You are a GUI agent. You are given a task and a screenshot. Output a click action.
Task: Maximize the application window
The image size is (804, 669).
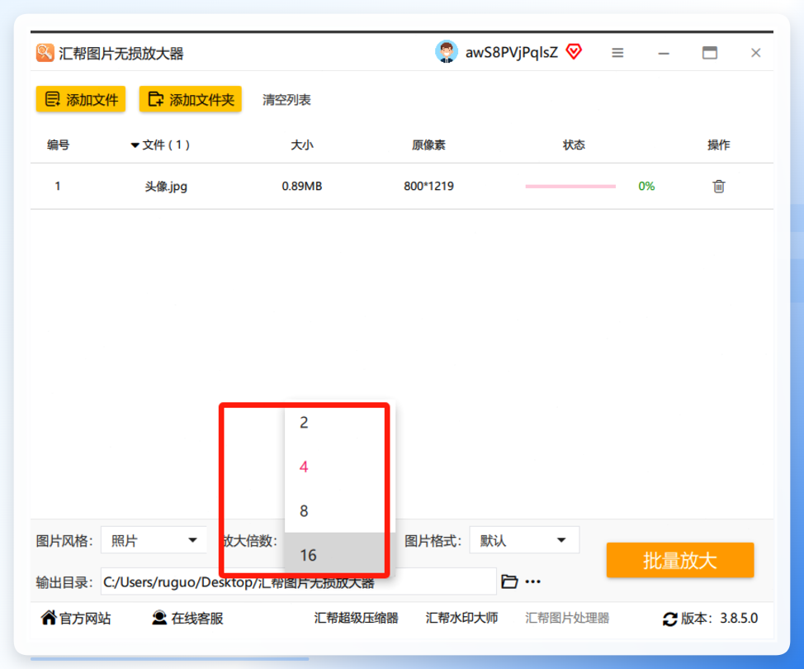click(x=710, y=53)
